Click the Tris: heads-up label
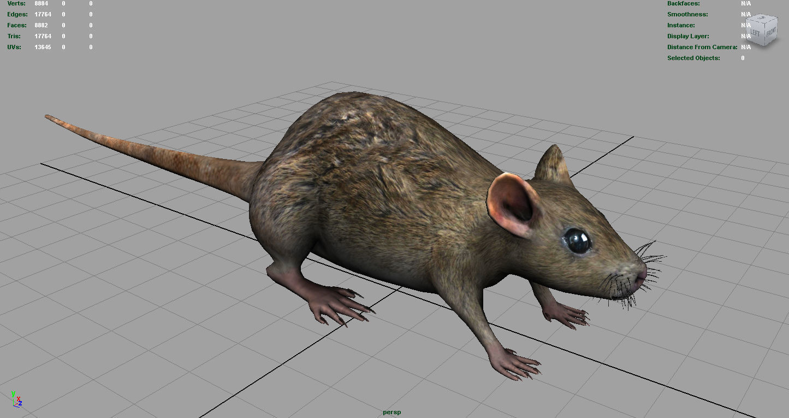The image size is (789, 418). click(x=14, y=36)
